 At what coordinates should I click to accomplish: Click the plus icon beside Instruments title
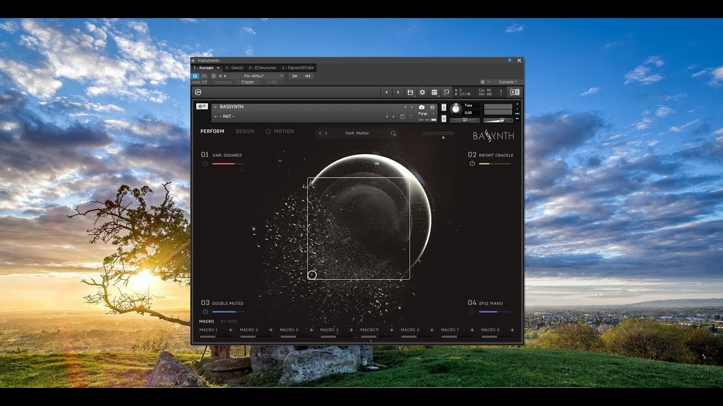(193, 60)
